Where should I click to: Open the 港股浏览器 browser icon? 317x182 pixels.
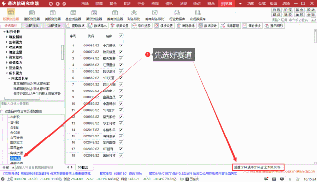coord(32,15)
